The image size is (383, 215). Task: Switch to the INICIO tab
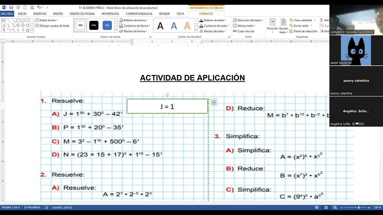(x=22, y=14)
